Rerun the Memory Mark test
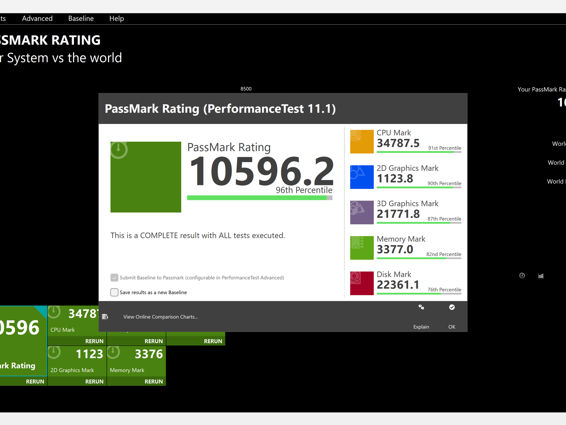566x425 pixels. [154, 381]
